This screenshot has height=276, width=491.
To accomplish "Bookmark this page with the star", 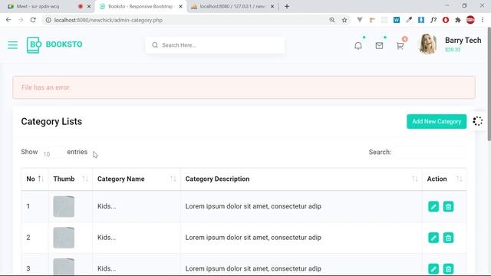I will (344, 20).
